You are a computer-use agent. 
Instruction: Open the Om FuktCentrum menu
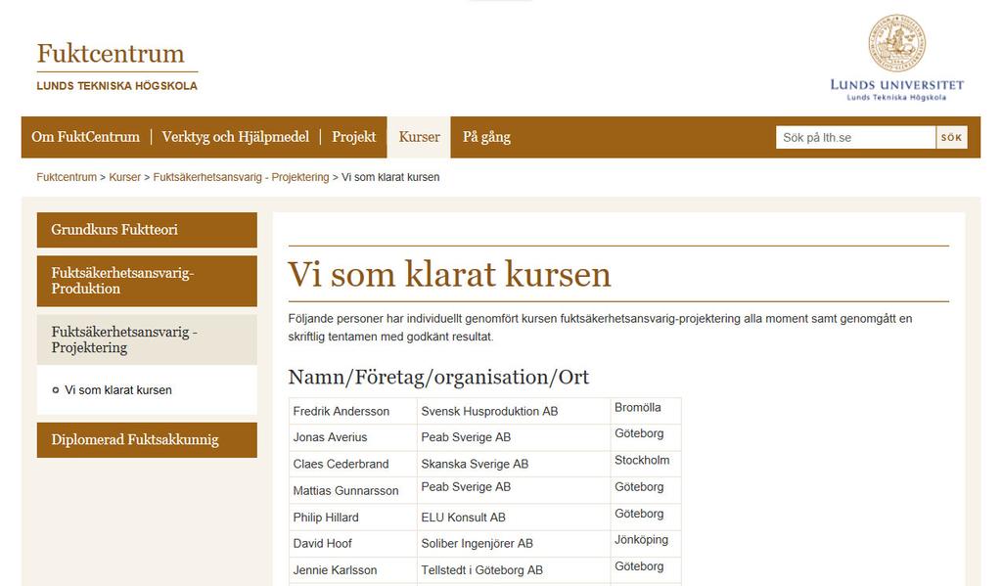tap(86, 137)
